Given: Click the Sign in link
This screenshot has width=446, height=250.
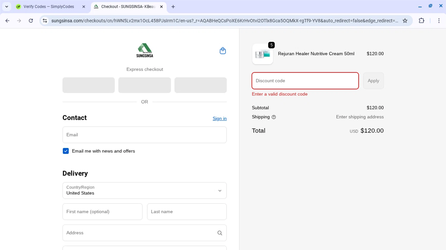Looking at the screenshot, I should pos(219,118).
